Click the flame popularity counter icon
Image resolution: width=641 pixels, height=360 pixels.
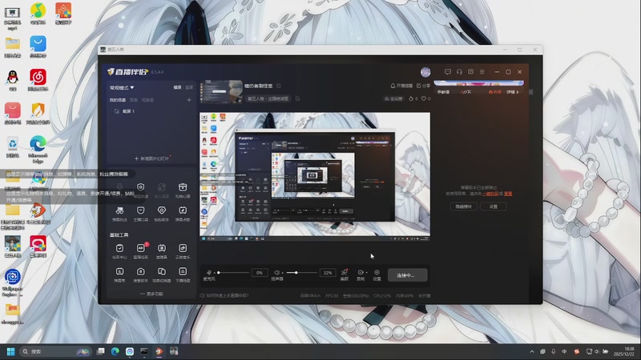point(411,98)
